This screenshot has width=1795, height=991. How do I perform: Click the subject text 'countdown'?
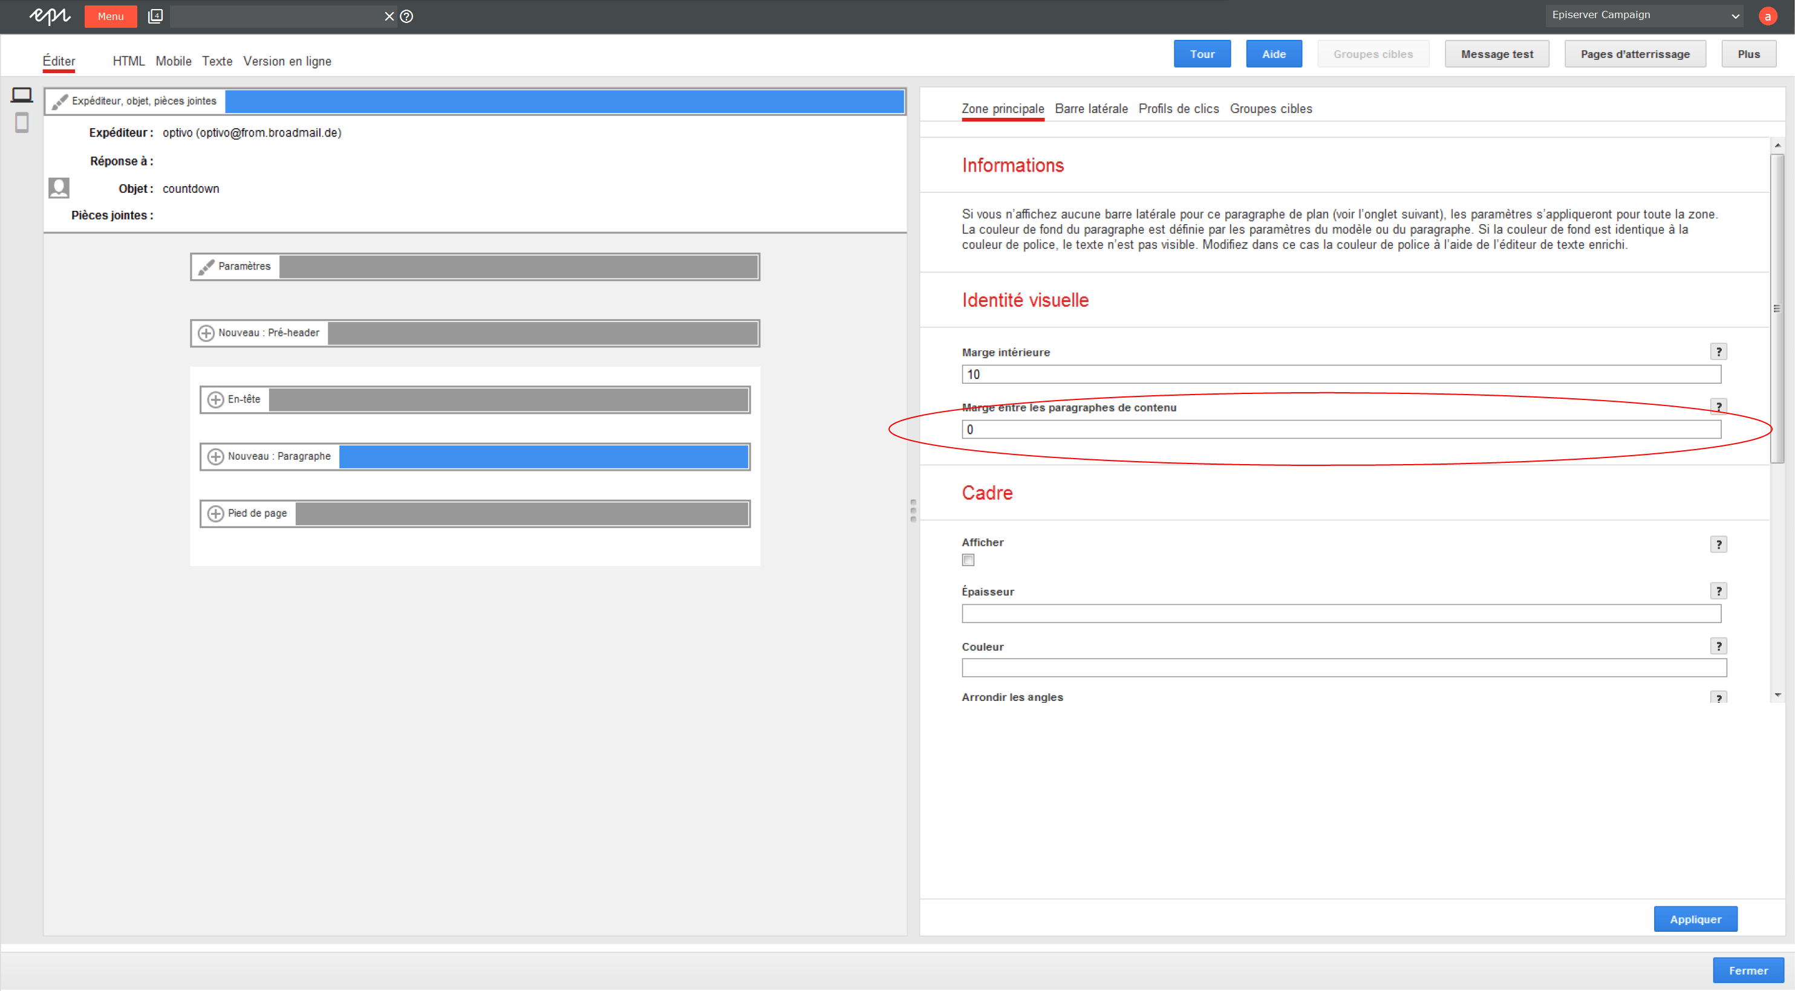[x=191, y=189]
